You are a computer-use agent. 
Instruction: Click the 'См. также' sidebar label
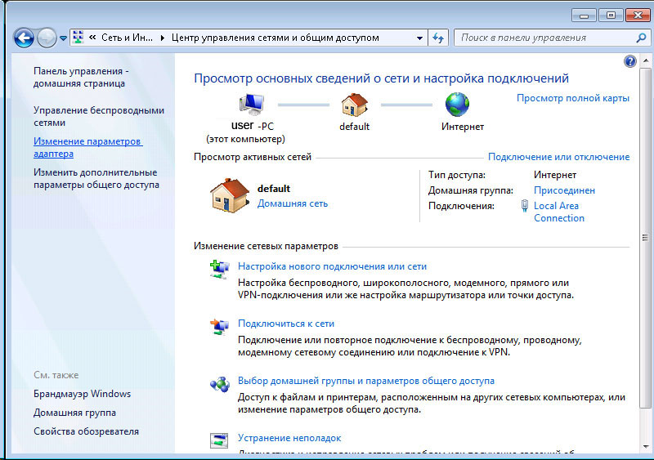56,375
